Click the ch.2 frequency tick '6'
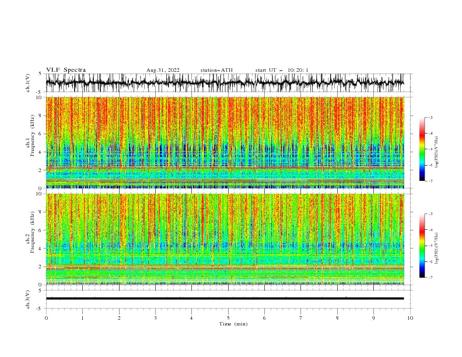The height and width of the screenshot is (357, 462). 41,230
